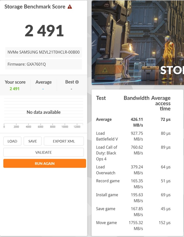The width and height of the screenshot is (184, 237).
Task: Click the green 2 491 Your score value
Action: point(15,89)
